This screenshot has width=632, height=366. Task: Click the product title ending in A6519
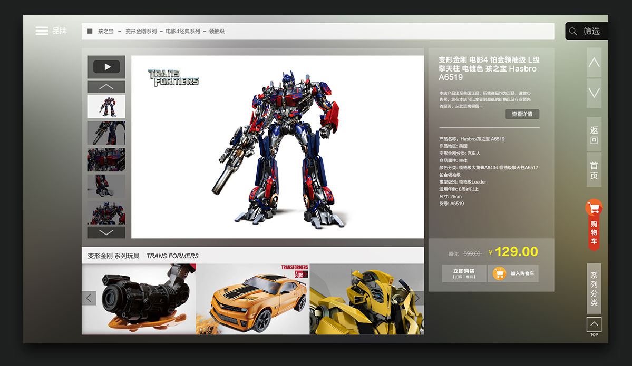tap(489, 68)
